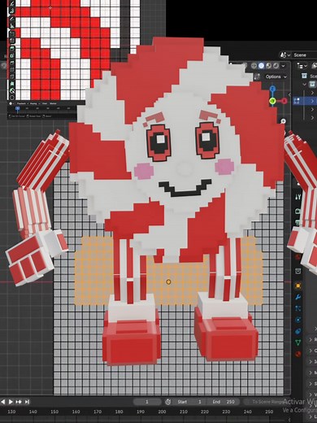The image size is (317, 423).
Task: Open the Physics properties tab
Action: coord(298,320)
